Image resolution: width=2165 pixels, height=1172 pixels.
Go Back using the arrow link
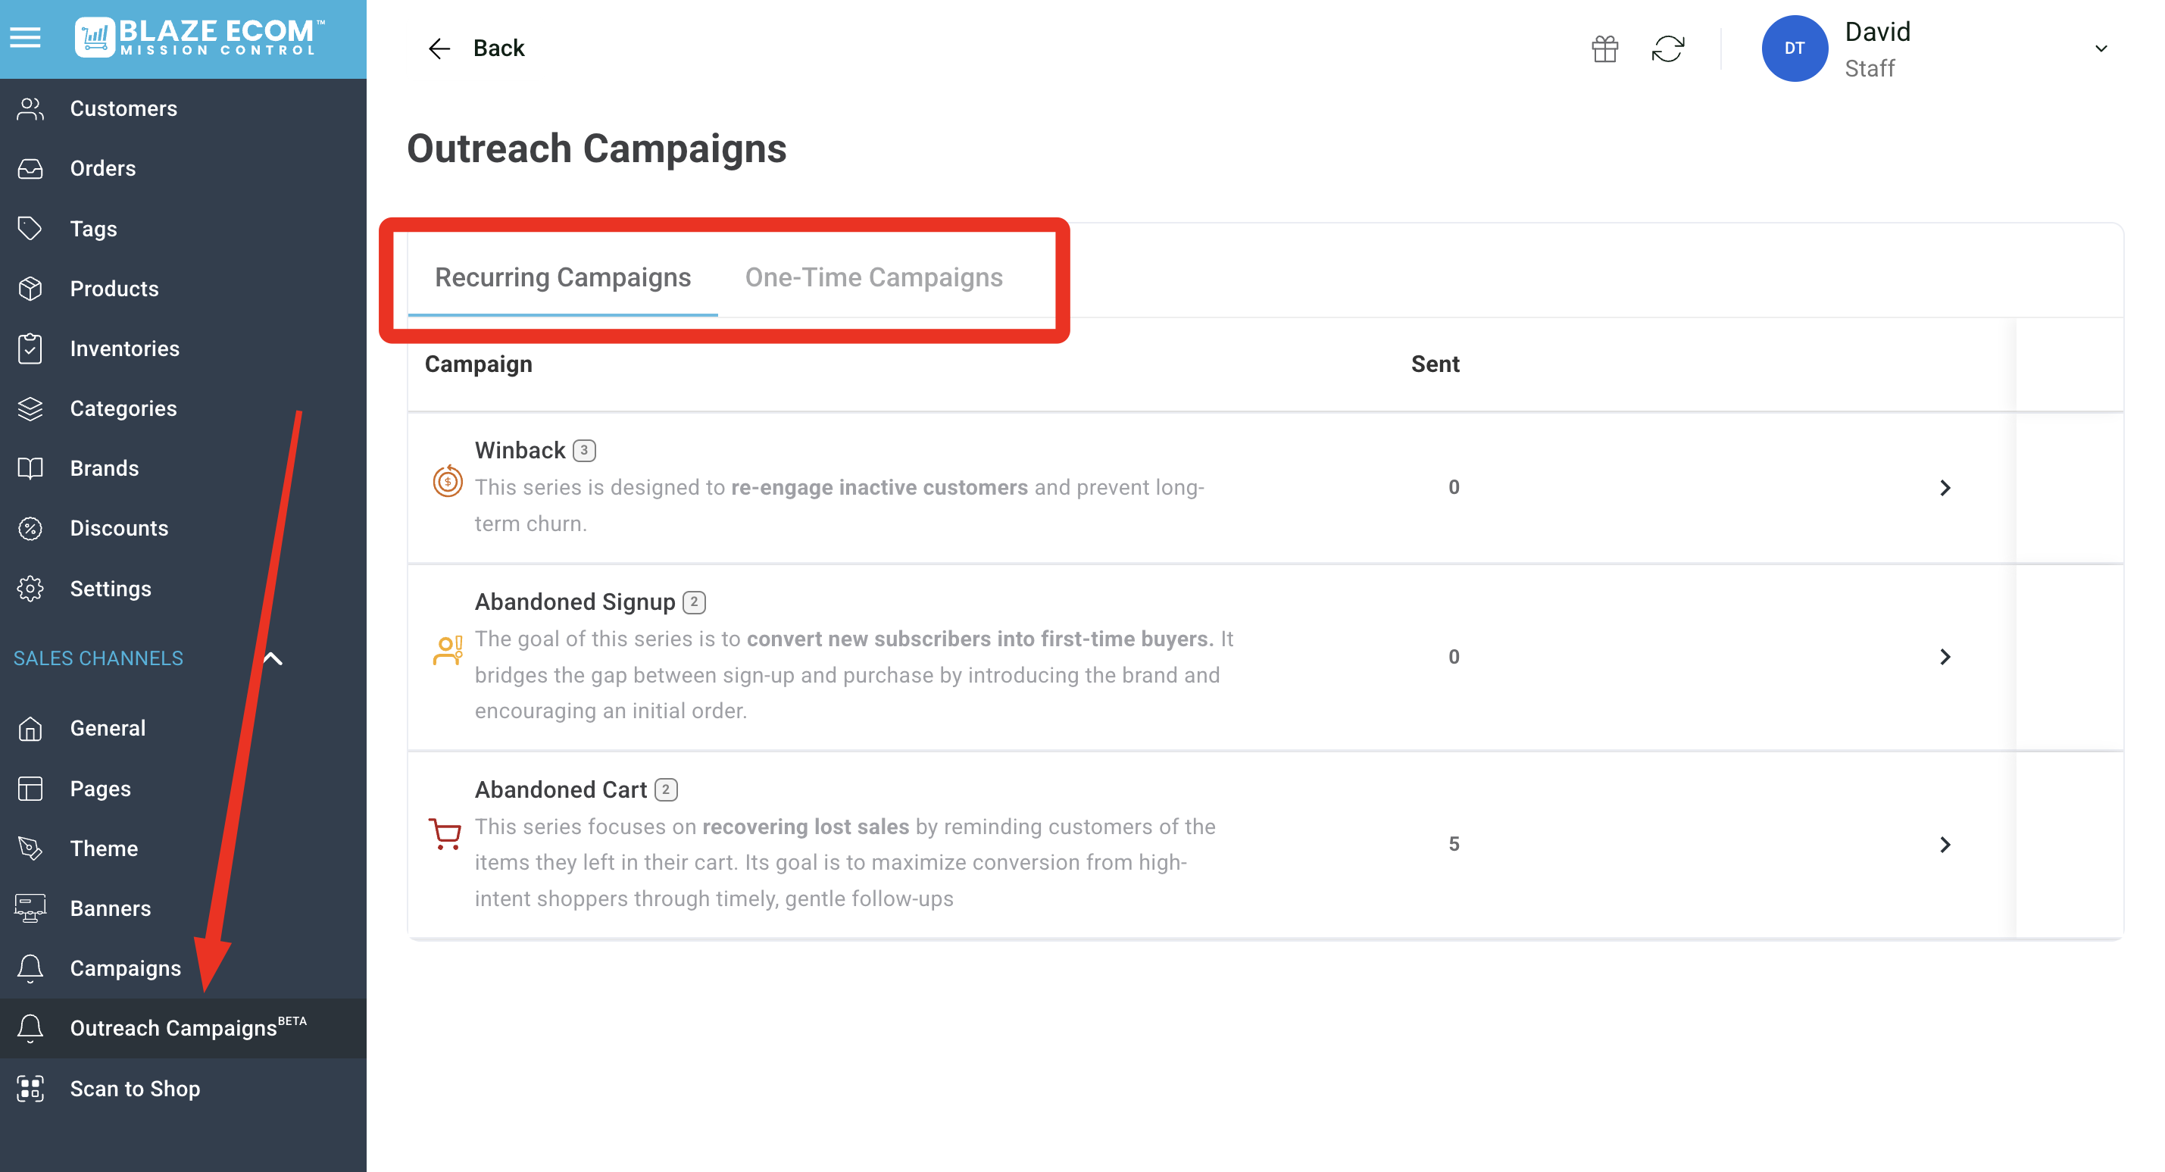click(476, 48)
